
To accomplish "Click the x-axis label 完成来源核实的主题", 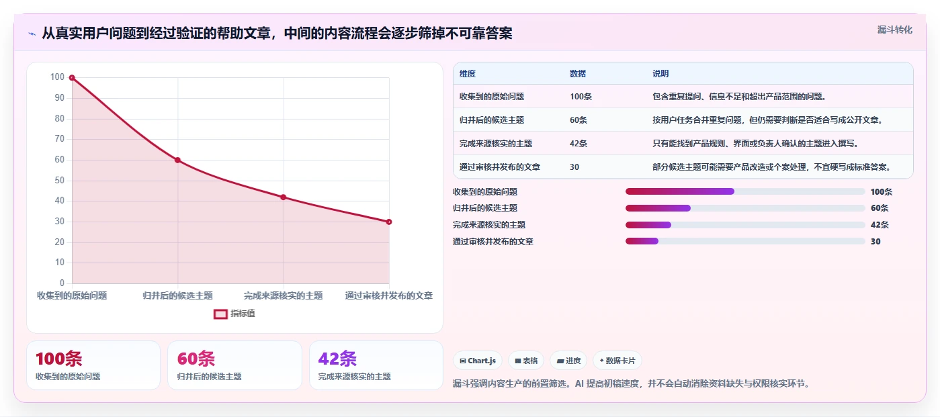I will click(284, 295).
